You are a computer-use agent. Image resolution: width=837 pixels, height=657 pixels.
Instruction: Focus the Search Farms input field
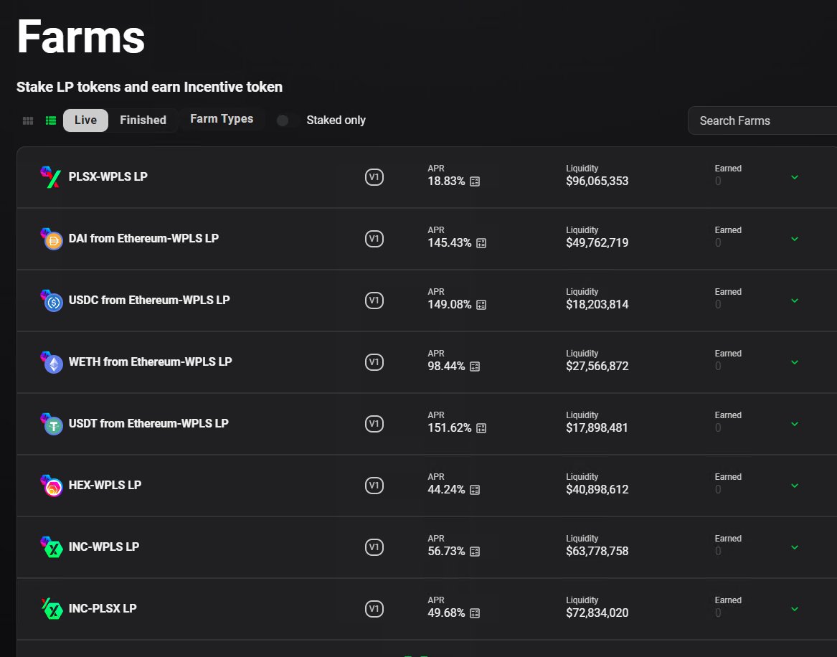pos(762,120)
